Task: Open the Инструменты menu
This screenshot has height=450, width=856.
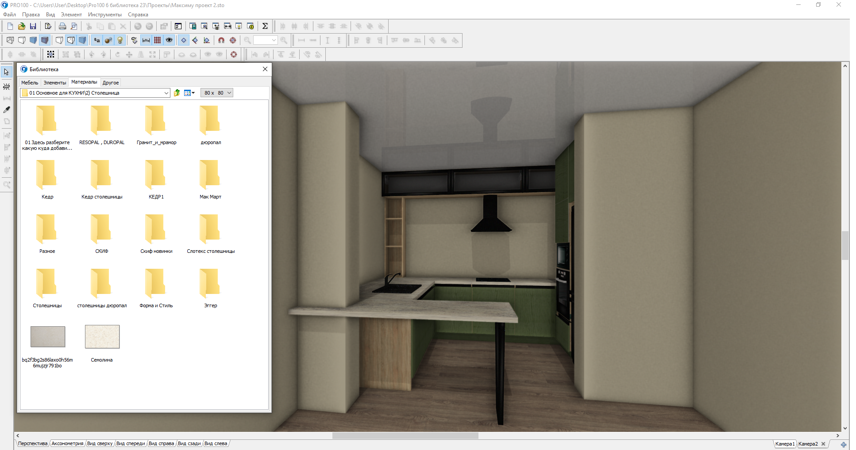Action: [x=104, y=15]
